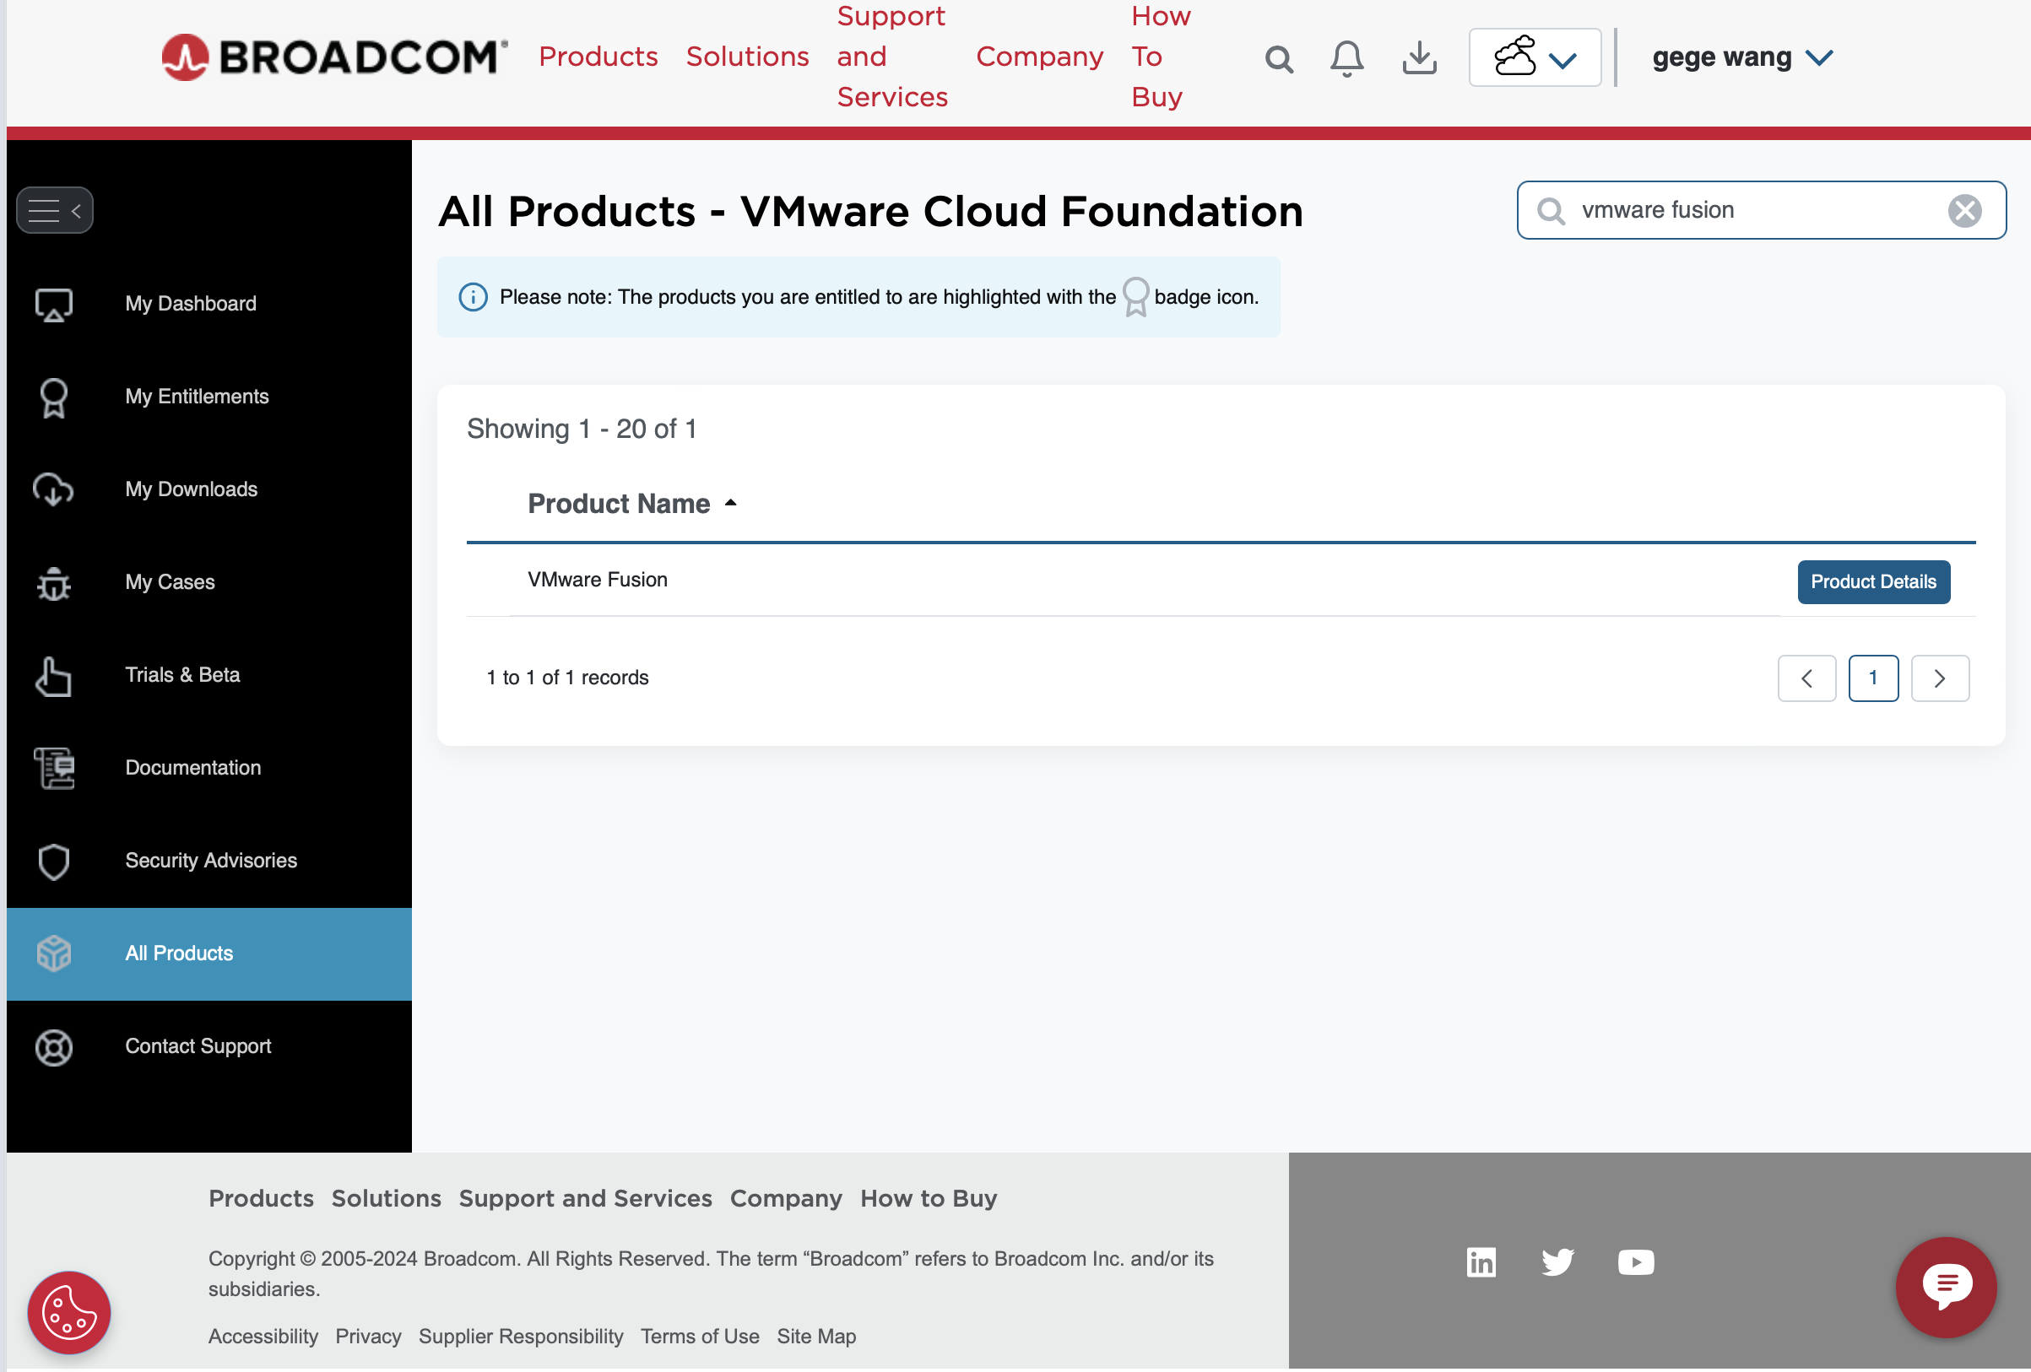This screenshot has height=1372, width=2031.
Task: Open Company top navigation menu
Action: coord(1039,57)
